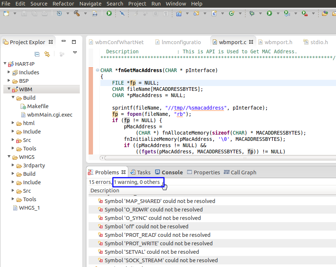Open the Refactor menu
This screenshot has width=336, height=267.
(63, 4)
